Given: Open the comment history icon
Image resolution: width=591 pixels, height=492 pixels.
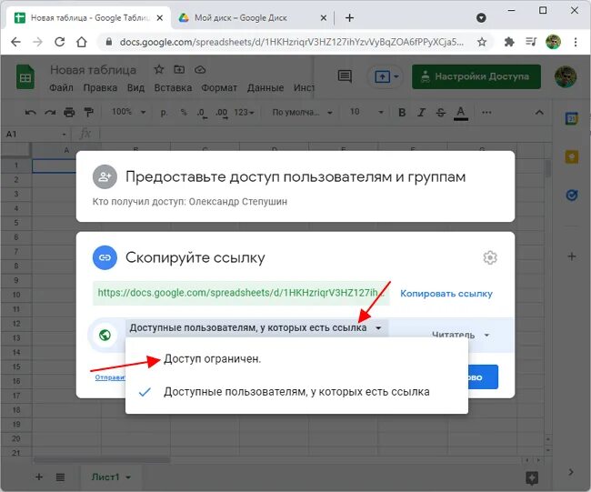Looking at the screenshot, I should tap(345, 76).
